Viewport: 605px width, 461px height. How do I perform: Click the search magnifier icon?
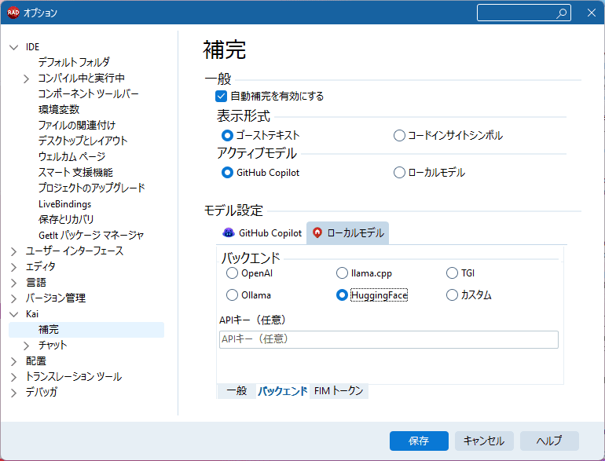pyautogui.click(x=562, y=13)
